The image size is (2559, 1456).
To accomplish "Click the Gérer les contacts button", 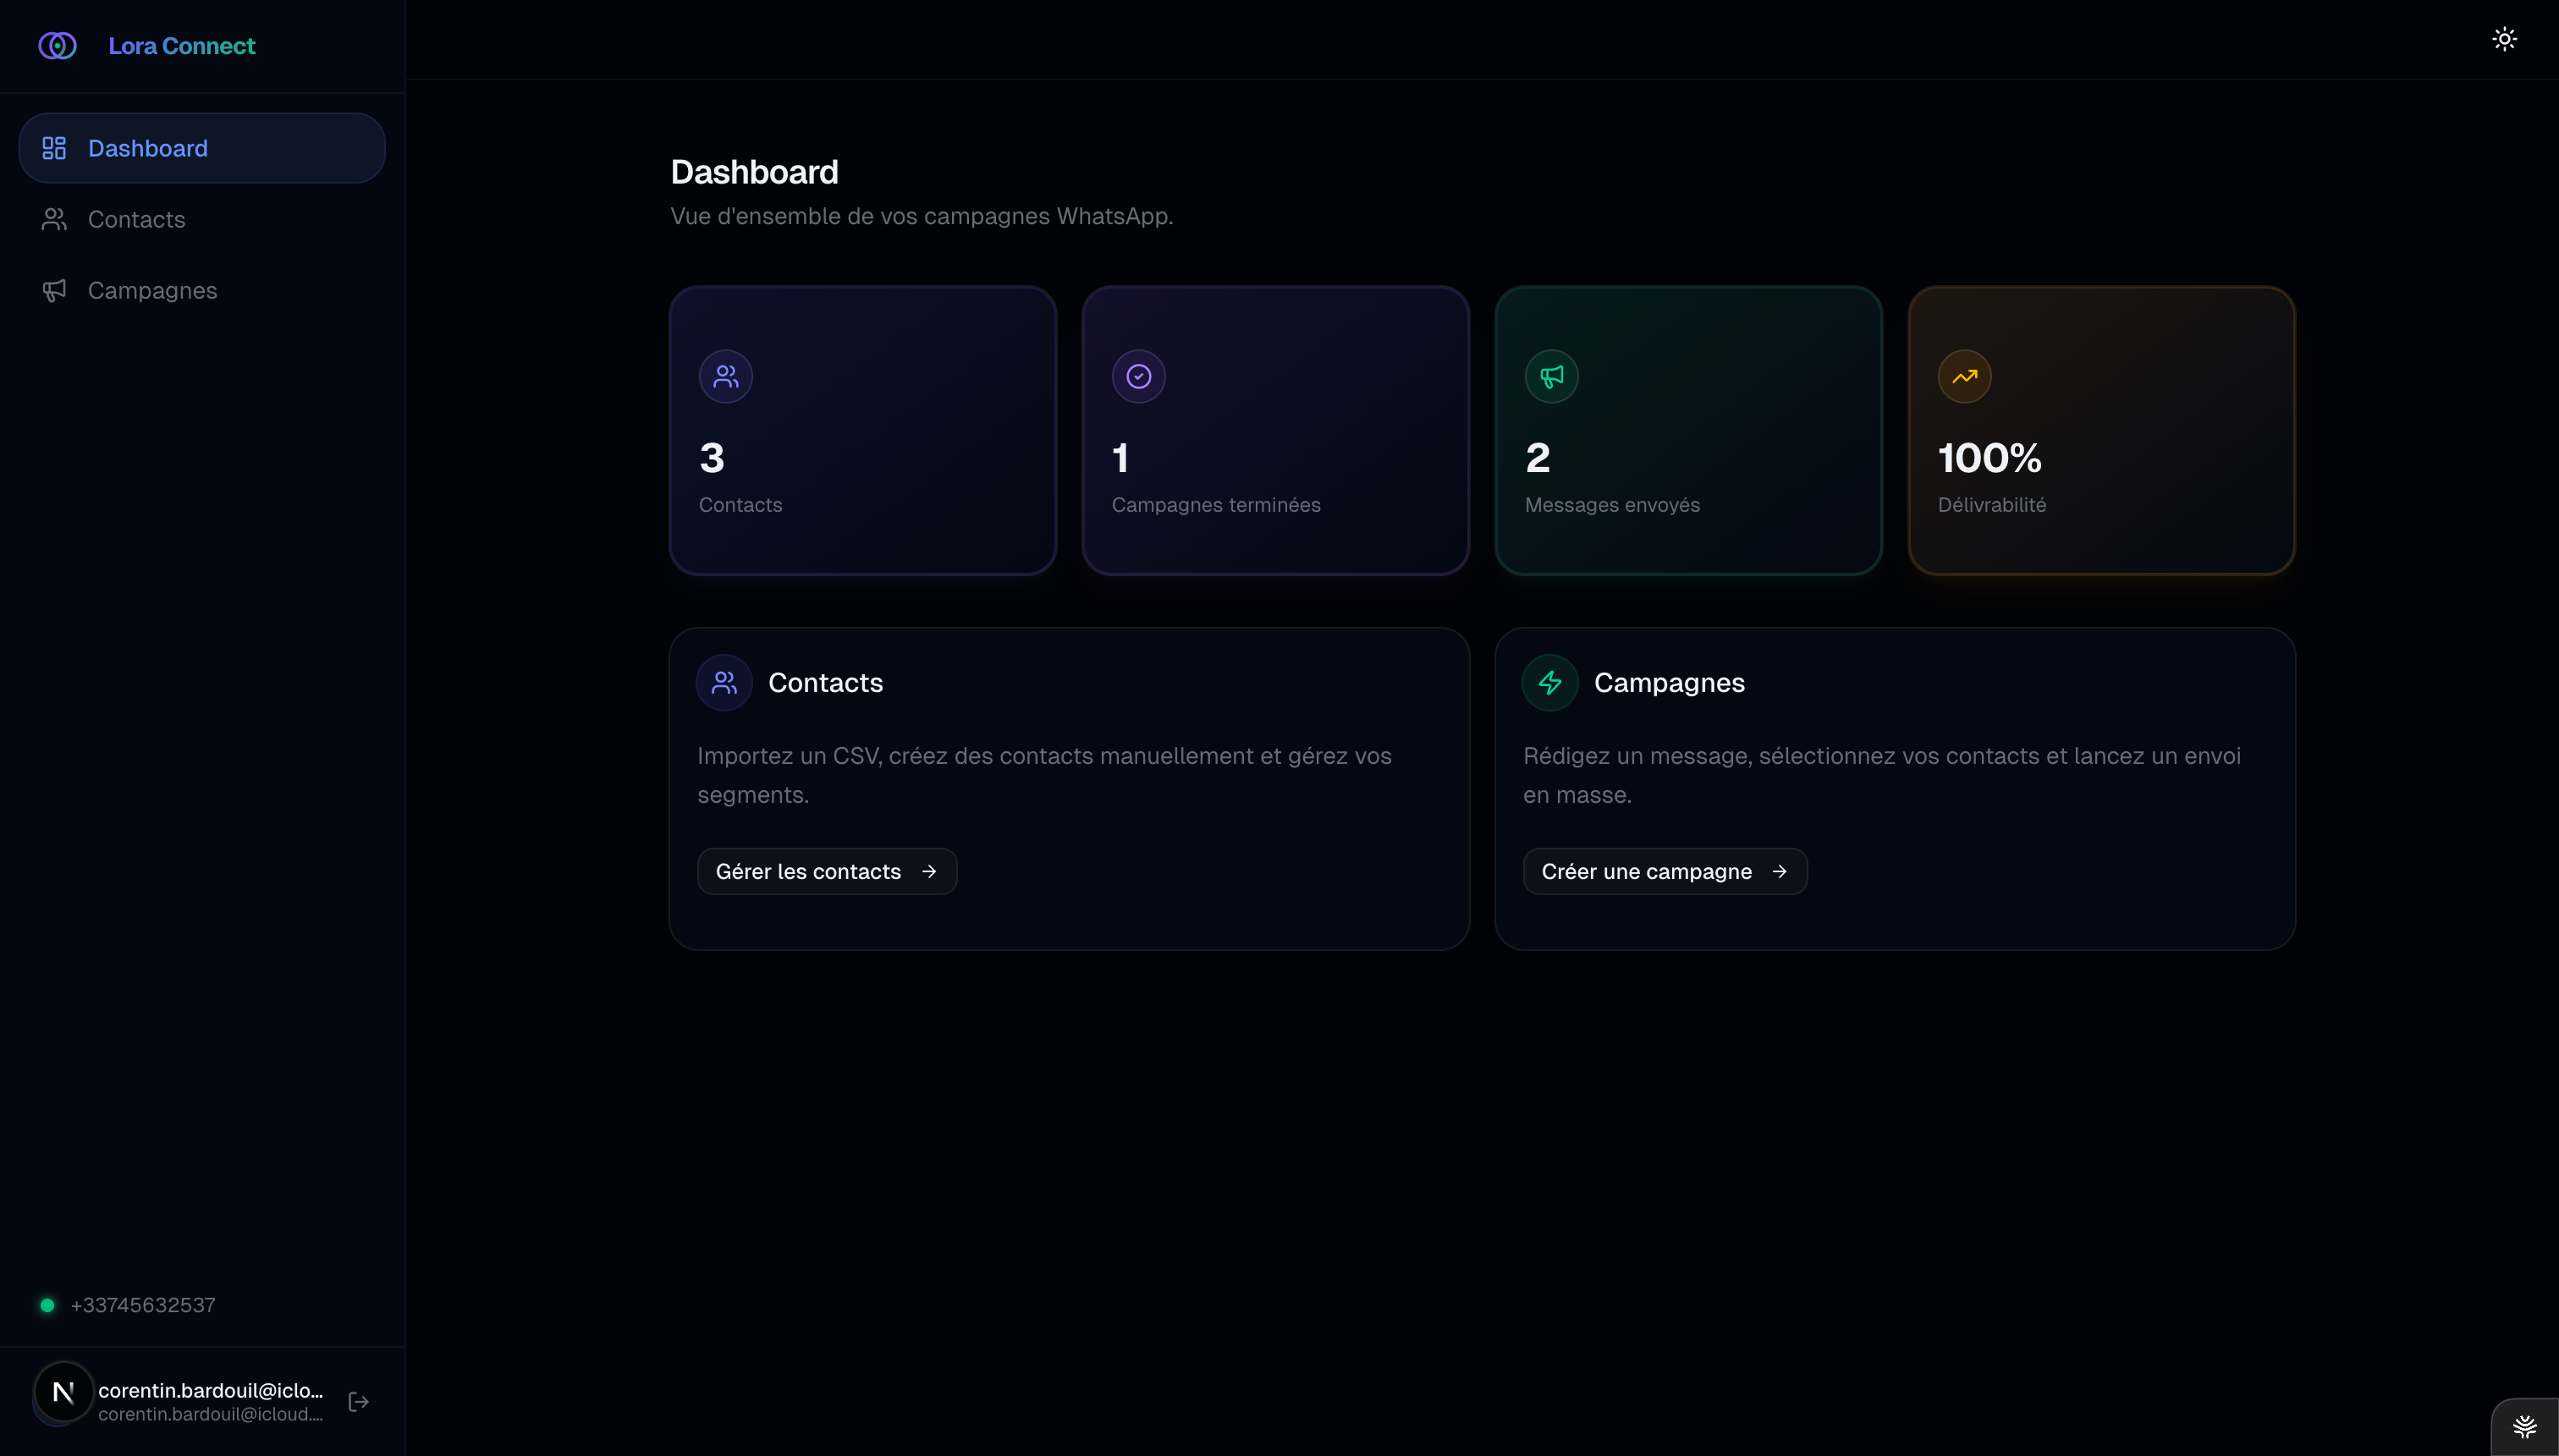I will [x=827, y=871].
